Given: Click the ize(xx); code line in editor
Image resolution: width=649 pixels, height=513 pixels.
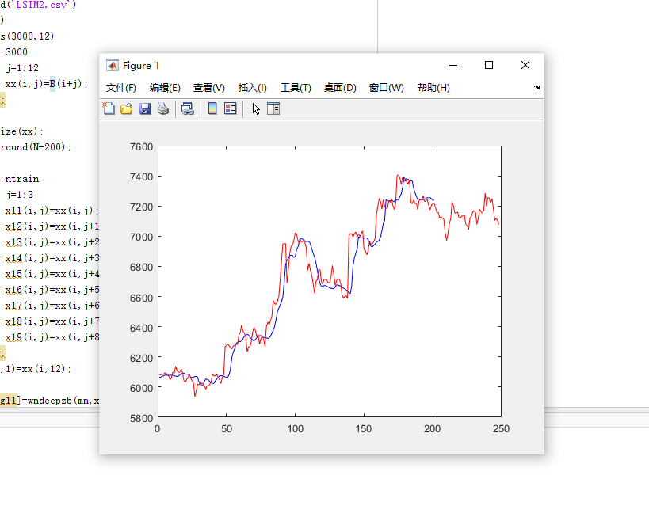Looking at the screenshot, I should (x=21, y=131).
